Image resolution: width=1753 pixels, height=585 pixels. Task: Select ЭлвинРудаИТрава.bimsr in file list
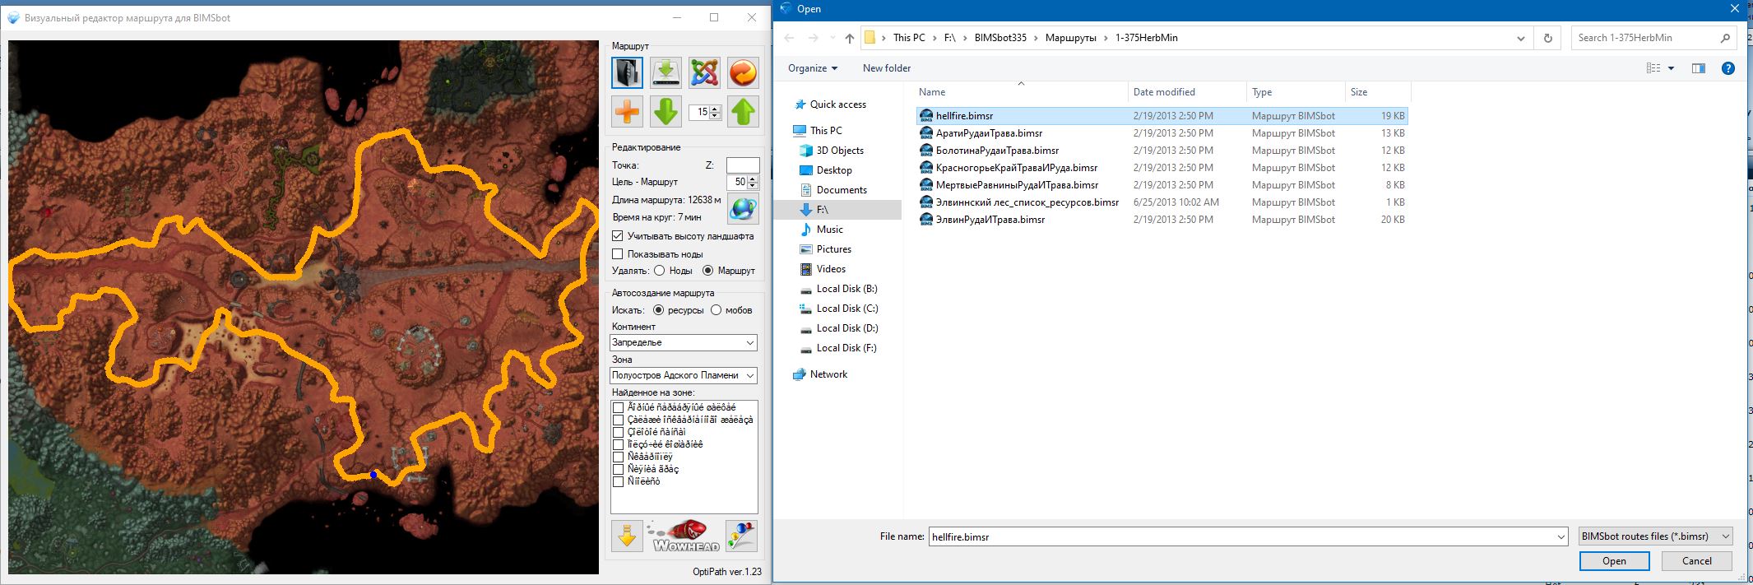point(990,220)
